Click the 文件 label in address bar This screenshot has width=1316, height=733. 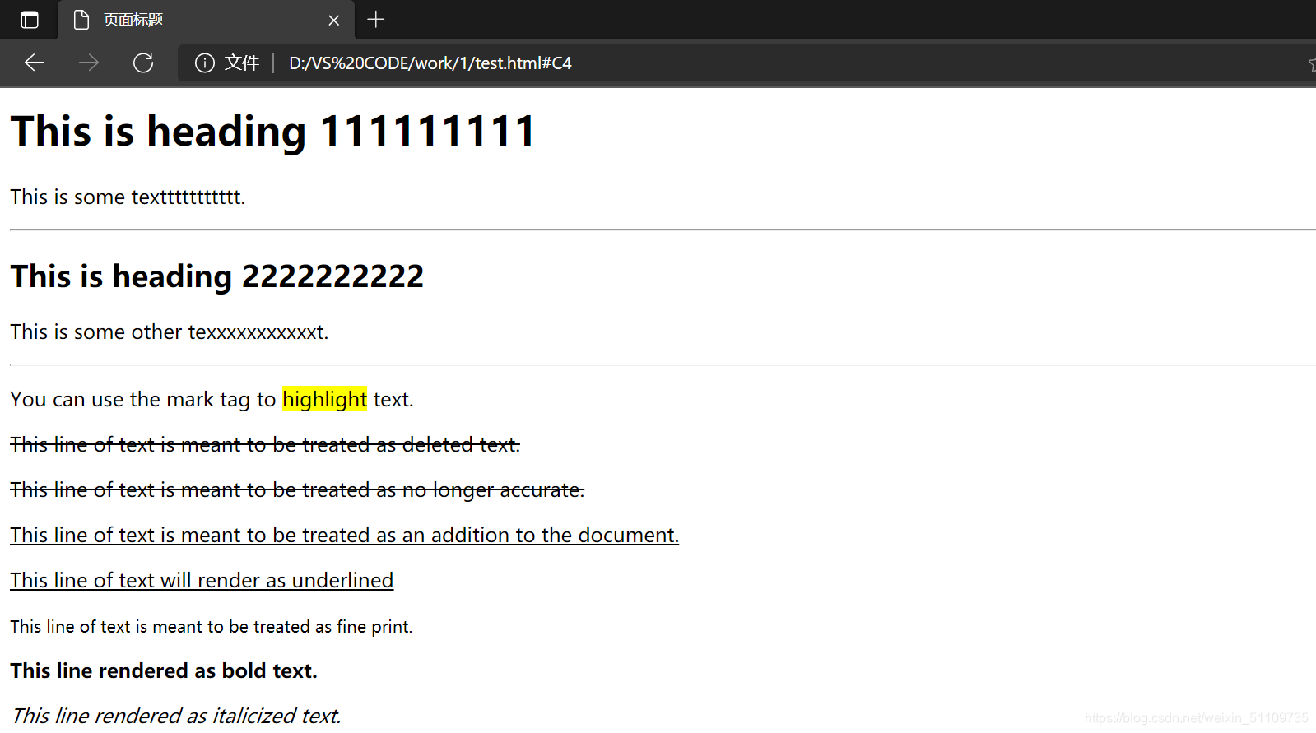coord(242,63)
